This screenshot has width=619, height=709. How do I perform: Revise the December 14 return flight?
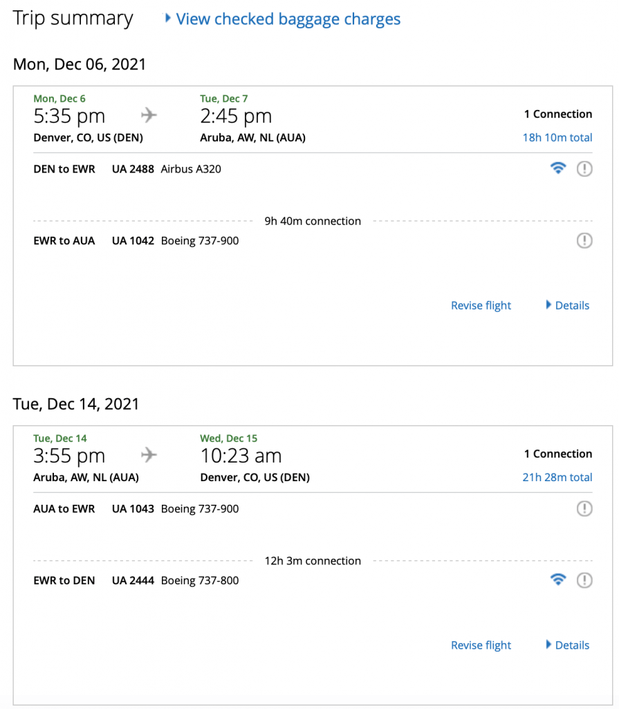point(481,645)
